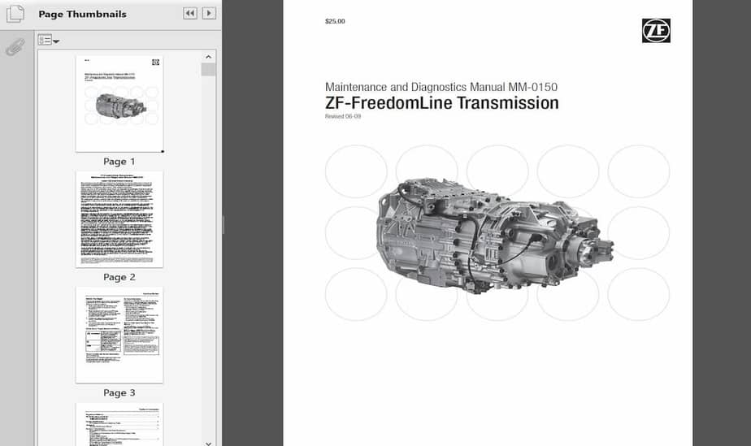Click the "Page 3" label

119,393
